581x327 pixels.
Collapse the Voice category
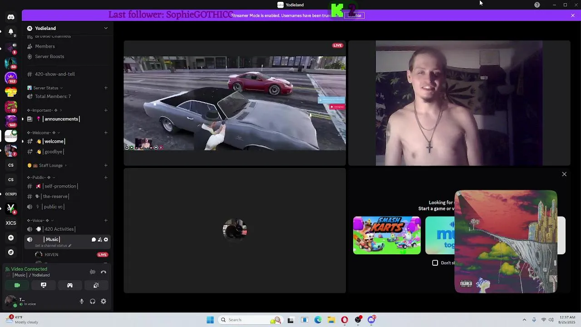click(x=39, y=221)
